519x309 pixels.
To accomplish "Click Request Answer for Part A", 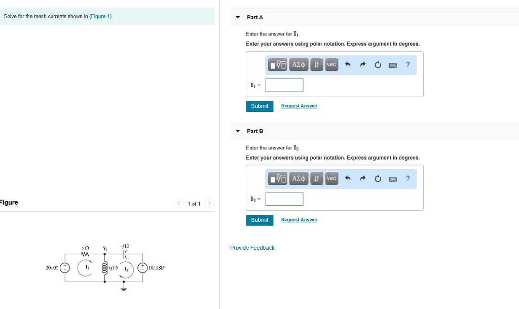I will (x=299, y=106).
